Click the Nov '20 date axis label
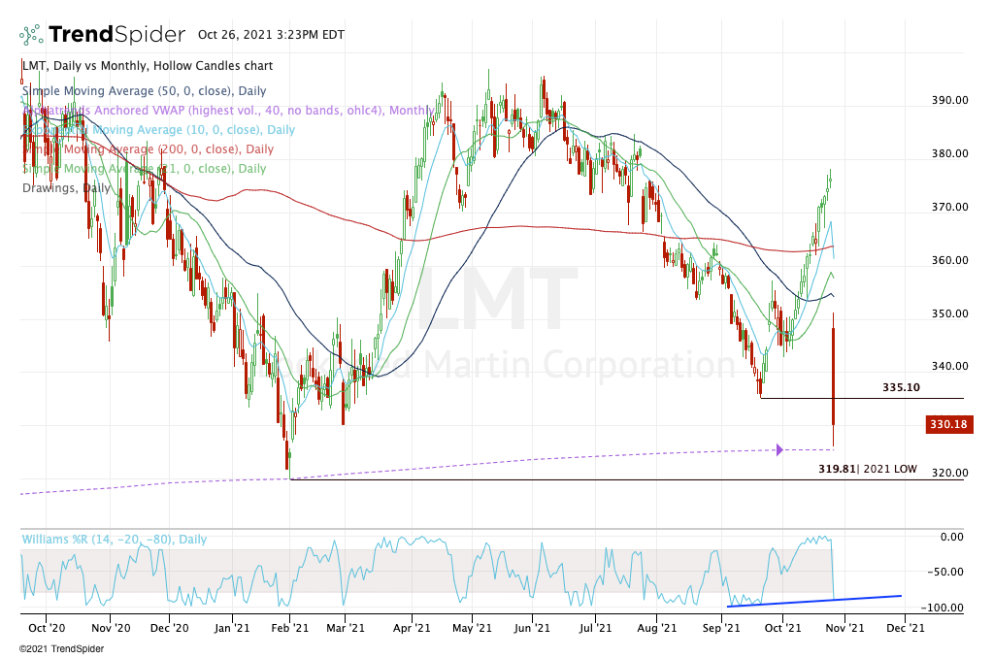Image resolution: width=993 pixels, height=658 pixels. [x=111, y=628]
